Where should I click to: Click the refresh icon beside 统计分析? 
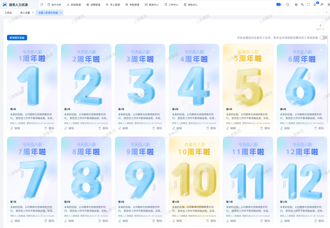pyautogui.click(x=42, y=5)
